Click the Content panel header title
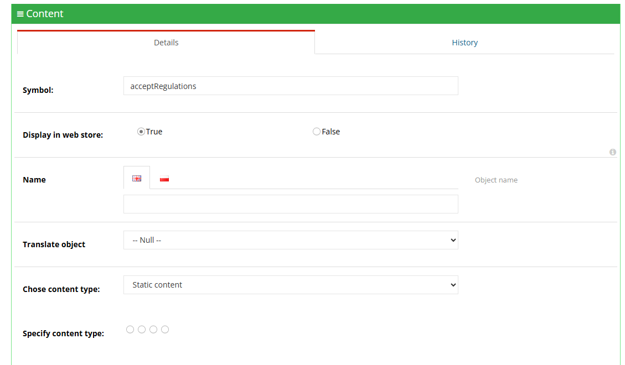The width and height of the screenshot is (625, 365). [45, 13]
